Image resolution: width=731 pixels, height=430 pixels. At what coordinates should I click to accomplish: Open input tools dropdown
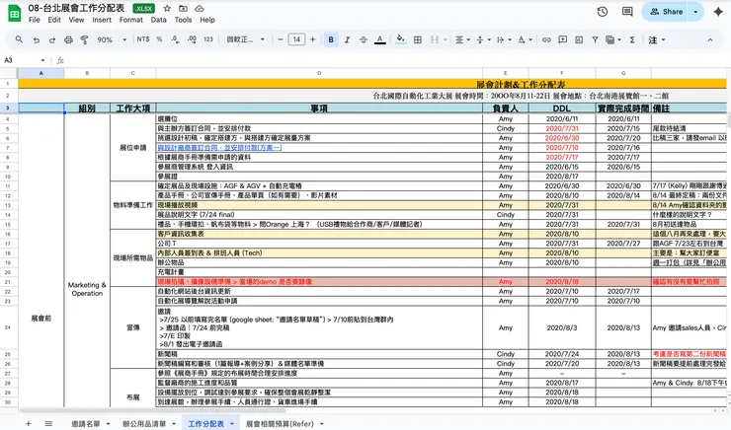[x=656, y=40]
